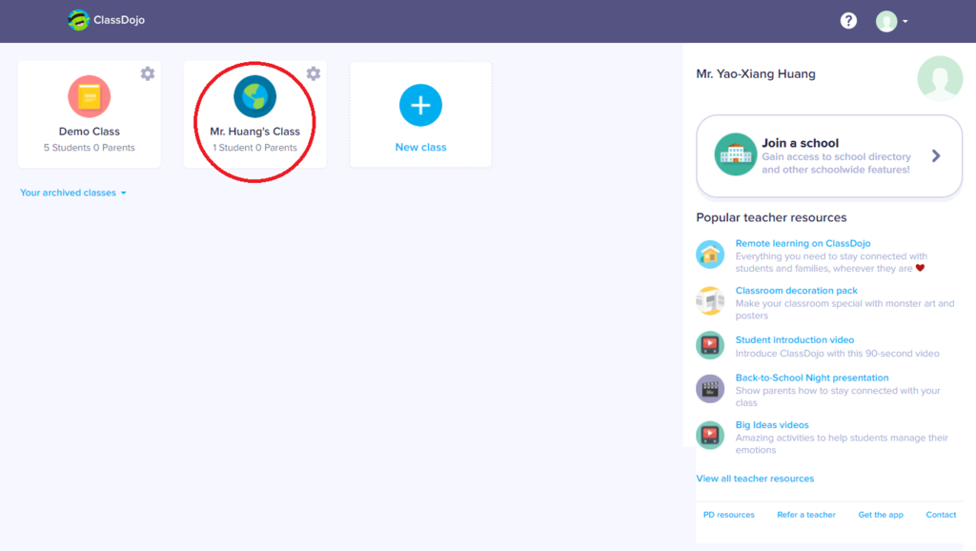Click the large profile avatar in sidebar
The width and height of the screenshot is (976, 551).
point(940,78)
